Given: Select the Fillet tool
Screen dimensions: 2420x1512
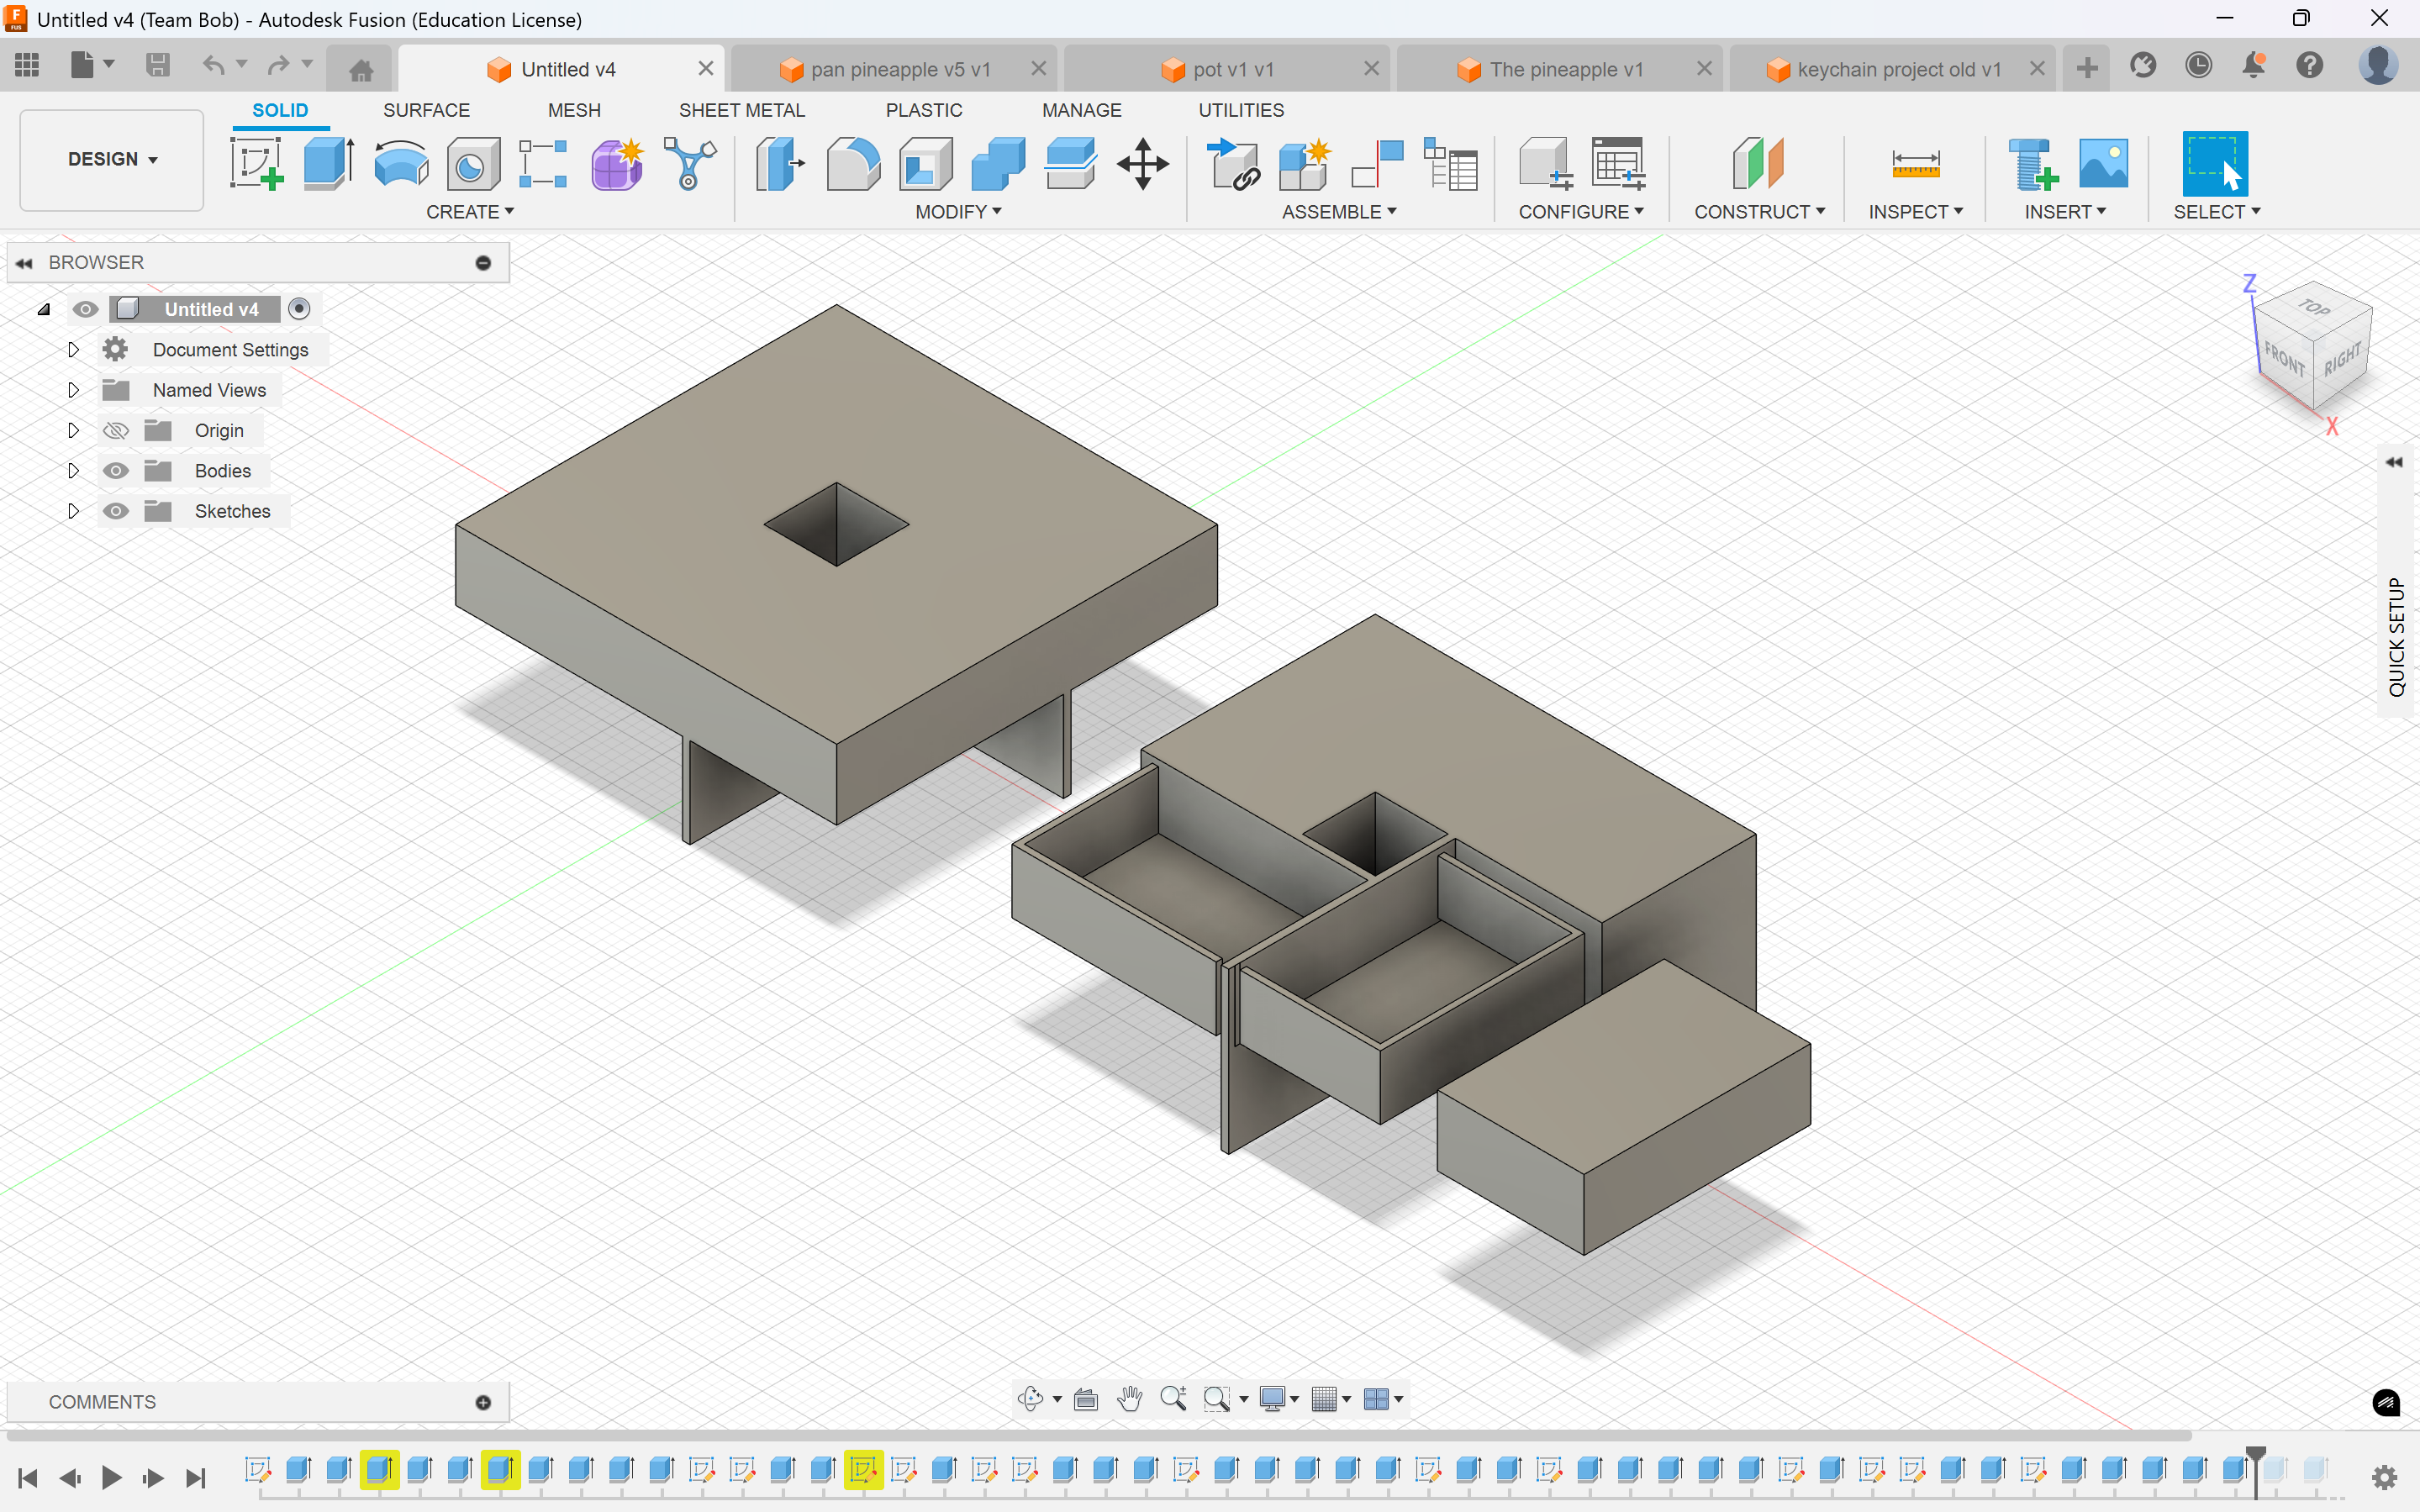Looking at the screenshot, I should click(x=853, y=164).
